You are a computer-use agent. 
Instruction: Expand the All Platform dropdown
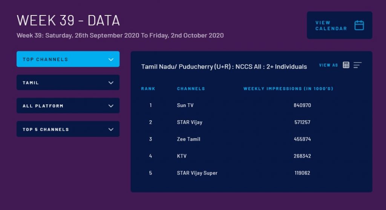pos(68,106)
